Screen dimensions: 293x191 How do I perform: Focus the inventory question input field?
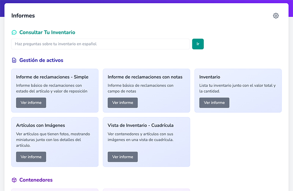click(x=100, y=44)
